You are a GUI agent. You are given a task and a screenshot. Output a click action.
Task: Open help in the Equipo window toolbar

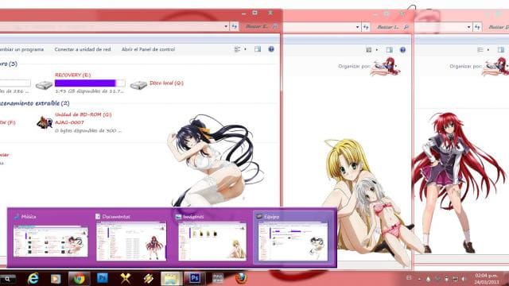pos(271,49)
